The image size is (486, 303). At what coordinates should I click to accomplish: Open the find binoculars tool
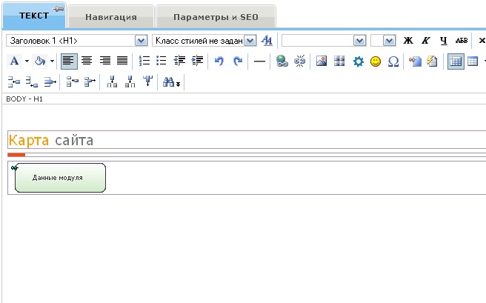point(169,82)
